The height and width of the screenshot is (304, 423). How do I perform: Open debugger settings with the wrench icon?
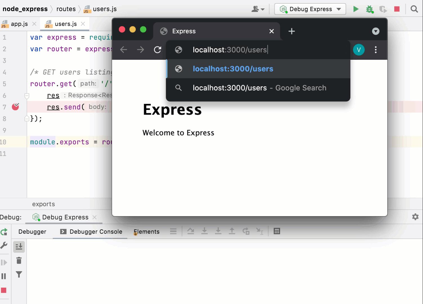click(x=4, y=245)
